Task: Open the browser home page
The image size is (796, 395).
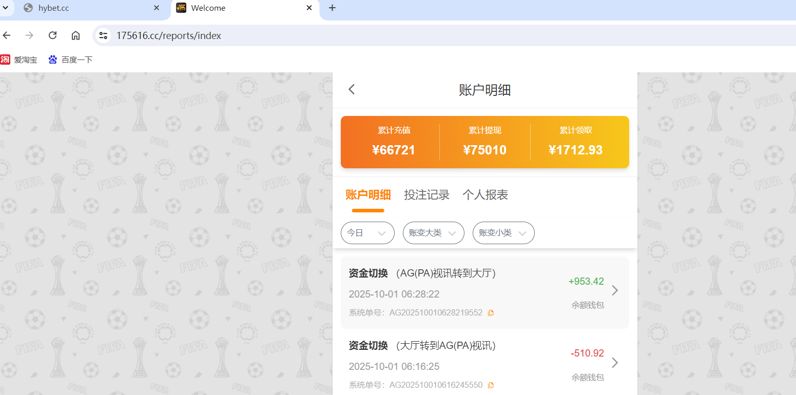Action: (x=75, y=35)
